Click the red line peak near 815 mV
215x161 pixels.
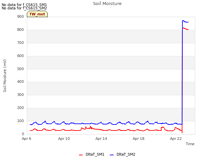click(183, 28)
